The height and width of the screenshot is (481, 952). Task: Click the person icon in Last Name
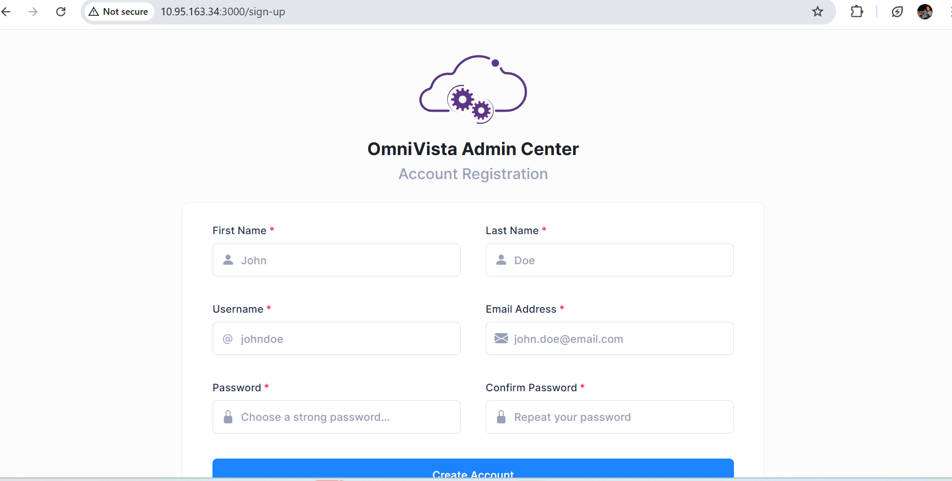pyautogui.click(x=502, y=260)
